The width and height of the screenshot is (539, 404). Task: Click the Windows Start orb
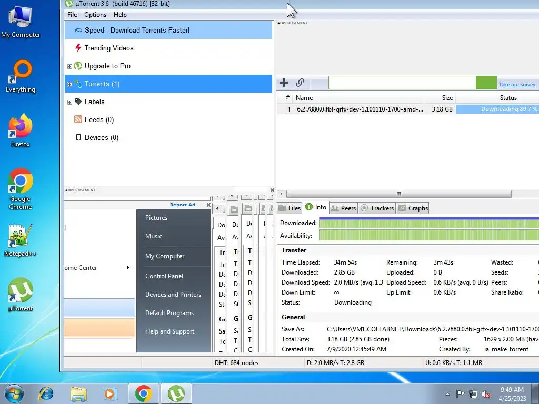[14, 393]
